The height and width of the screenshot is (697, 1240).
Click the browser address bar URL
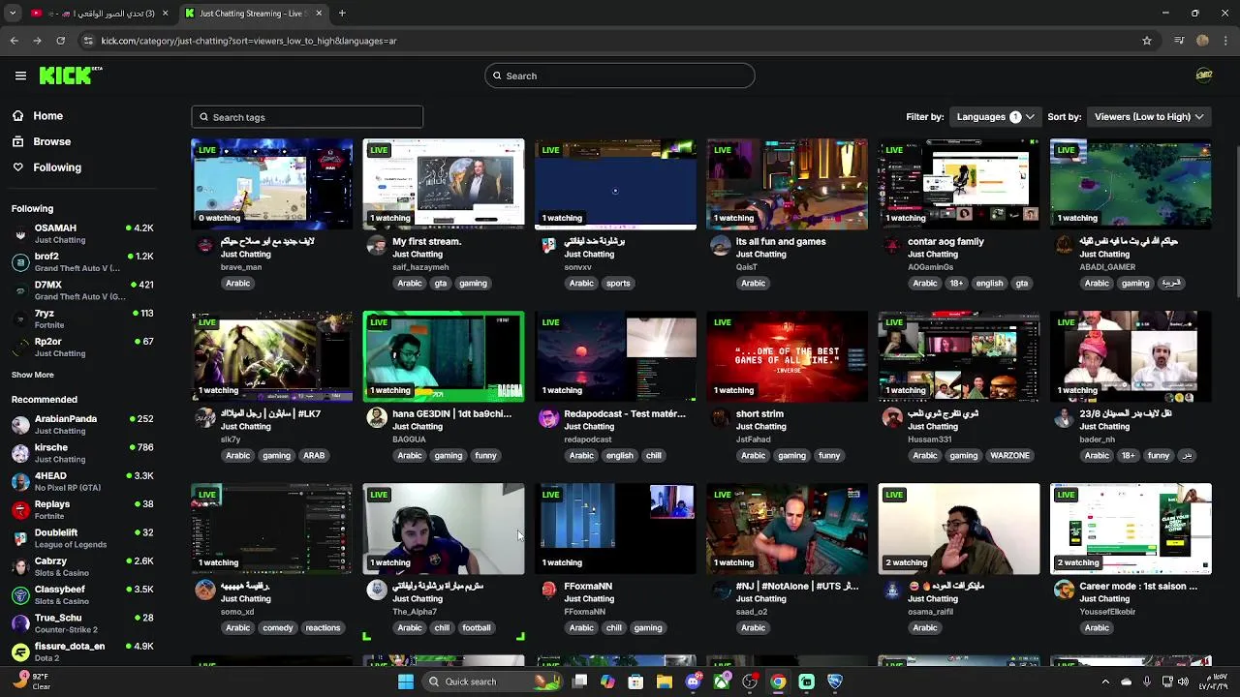pos(249,41)
